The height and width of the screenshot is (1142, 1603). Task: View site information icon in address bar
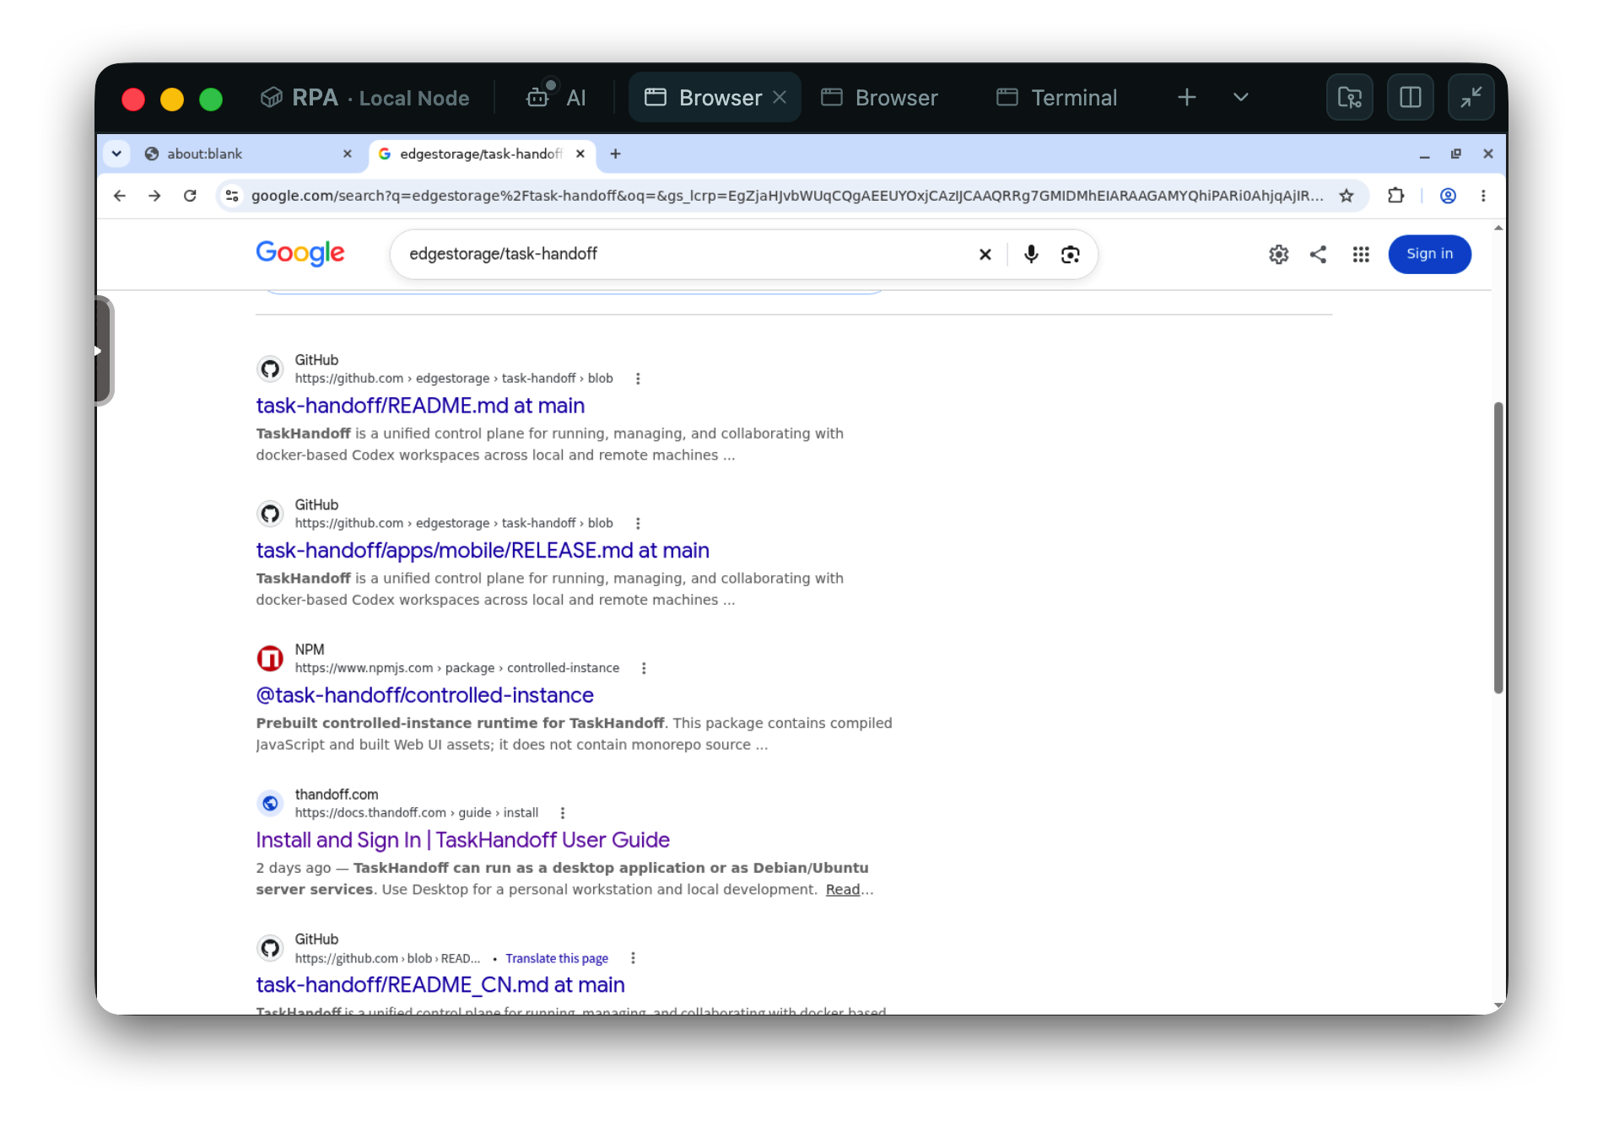[x=232, y=196]
